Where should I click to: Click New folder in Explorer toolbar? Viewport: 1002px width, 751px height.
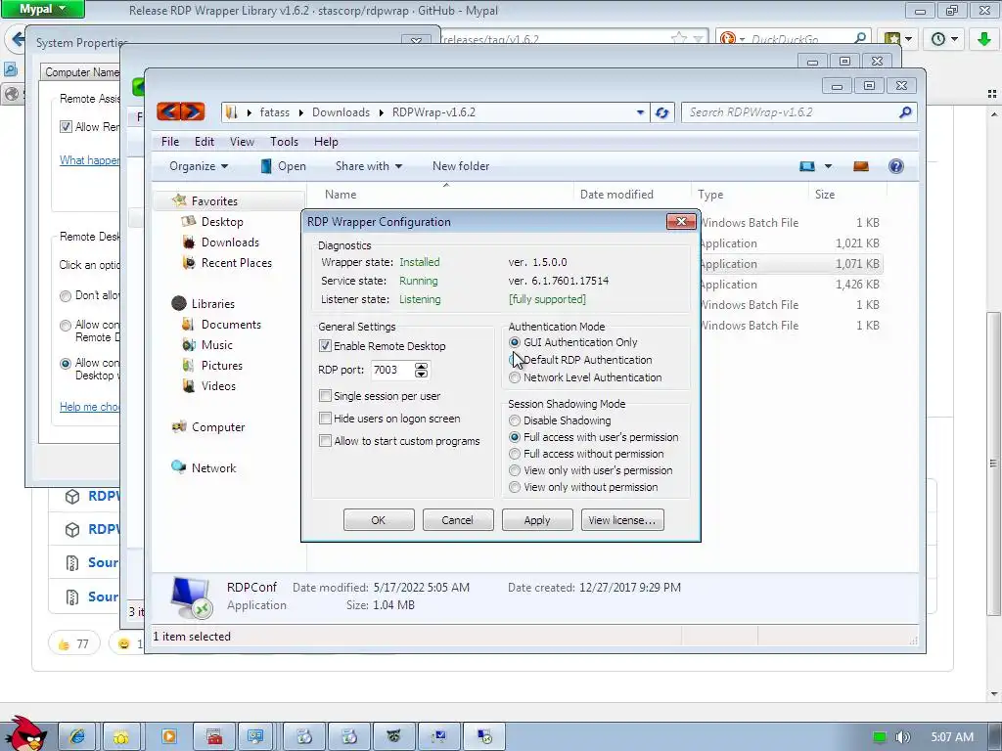pyautogui.click(x=461, y=166)
